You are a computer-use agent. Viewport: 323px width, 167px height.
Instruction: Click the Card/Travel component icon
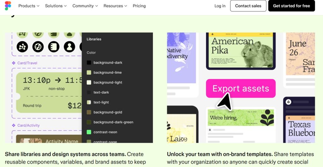14,63
